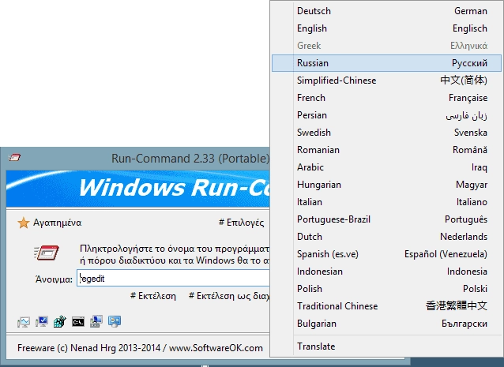Click # Εκτέλεση ως διαχ (run as admin)
Image resolution: width=504 pixels, height=367 pixels.
229,296
